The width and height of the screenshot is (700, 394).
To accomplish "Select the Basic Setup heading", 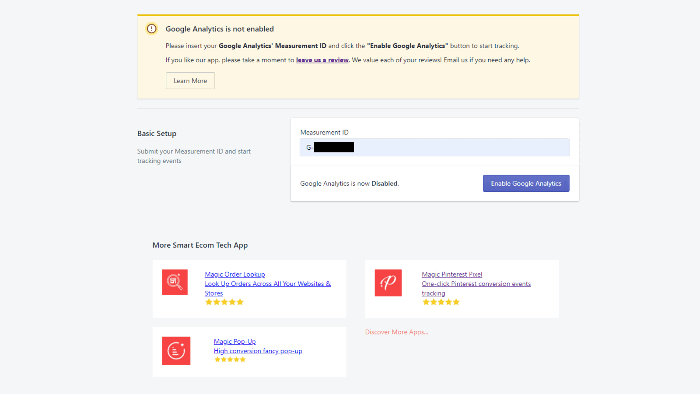I will (x=156, y=133).
